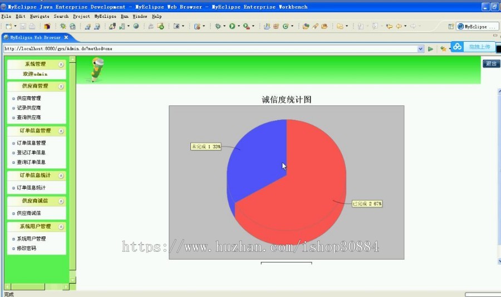Collapse the 系统管理 sidebar section
This screenshot has width=501, height=297.
coord(61,65)
